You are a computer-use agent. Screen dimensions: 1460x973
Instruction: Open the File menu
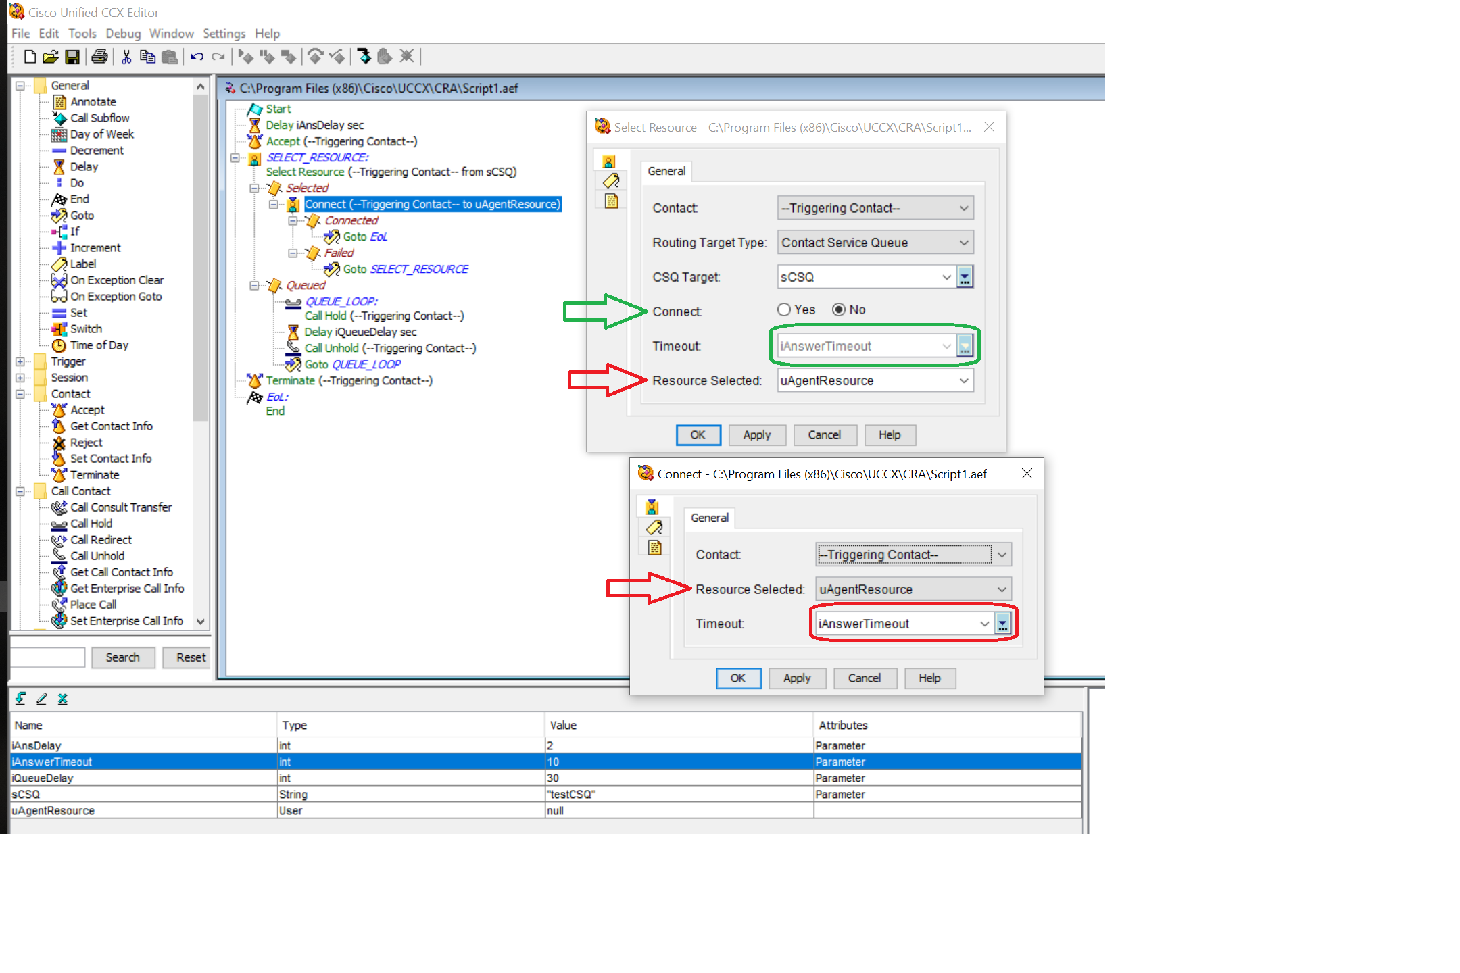[x=20, y=34]
